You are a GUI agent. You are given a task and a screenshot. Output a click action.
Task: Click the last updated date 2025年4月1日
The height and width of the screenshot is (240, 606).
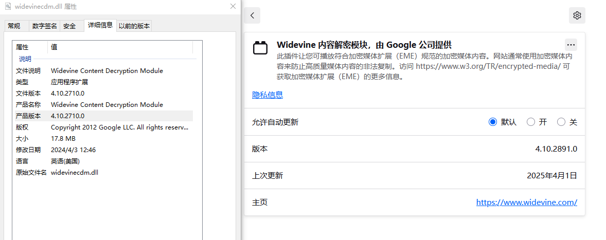[552, 176]
